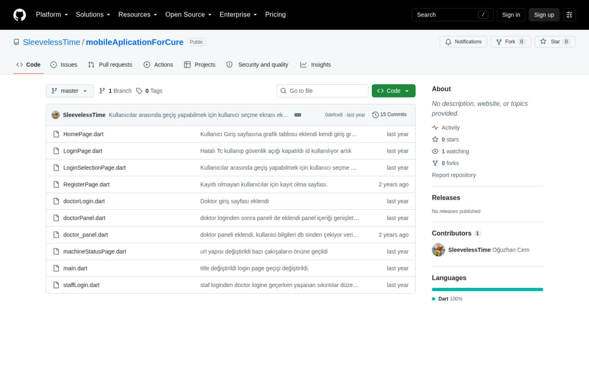Click file icon next to HomePage.dart
Screen dimensions: 589x368
[56, 134]
